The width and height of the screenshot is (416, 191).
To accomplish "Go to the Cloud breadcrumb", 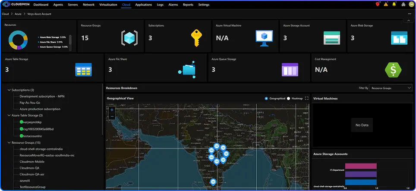I will click(x=5, y=14).
